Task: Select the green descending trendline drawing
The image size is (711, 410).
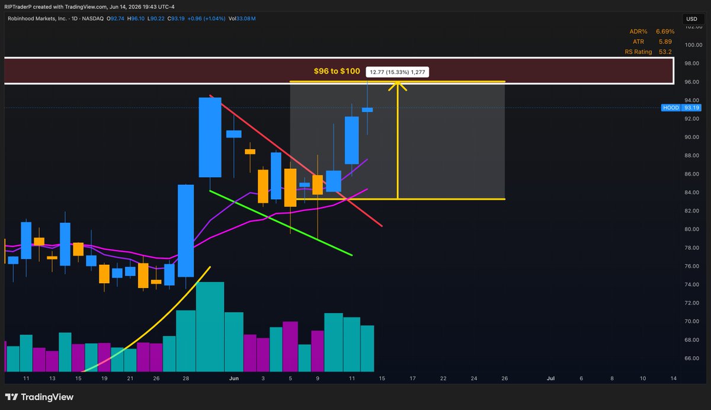Action: [x=281, y=223]
